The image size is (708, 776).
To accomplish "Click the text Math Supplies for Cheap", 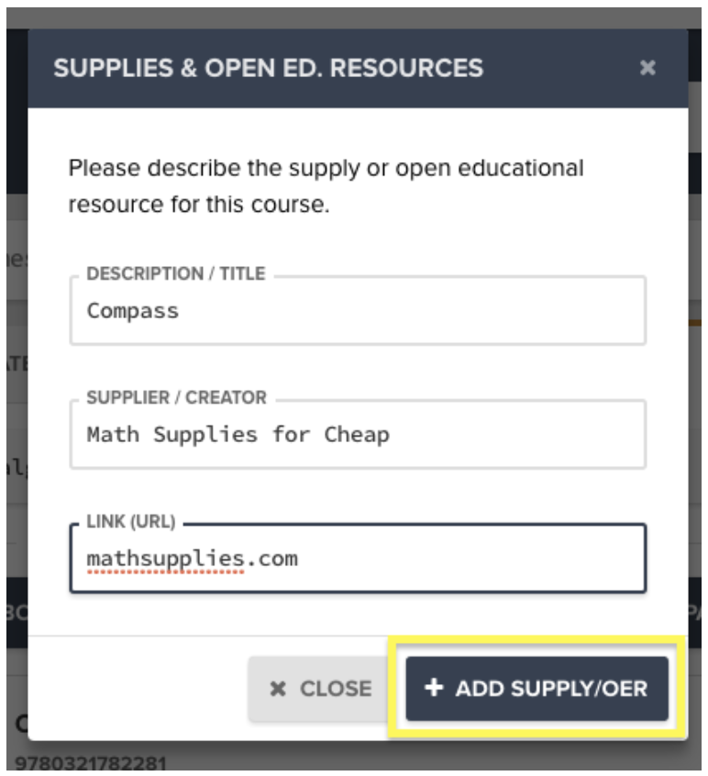I will pos(238,435).
